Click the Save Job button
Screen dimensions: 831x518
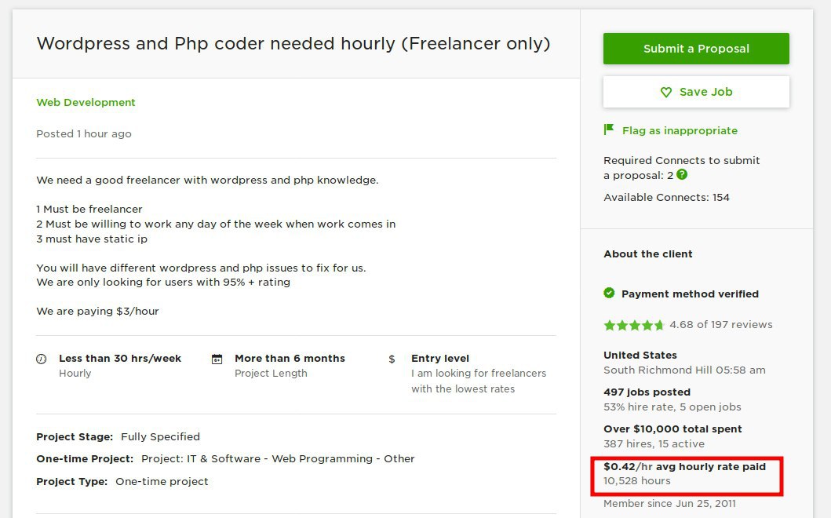pos(696,92)
